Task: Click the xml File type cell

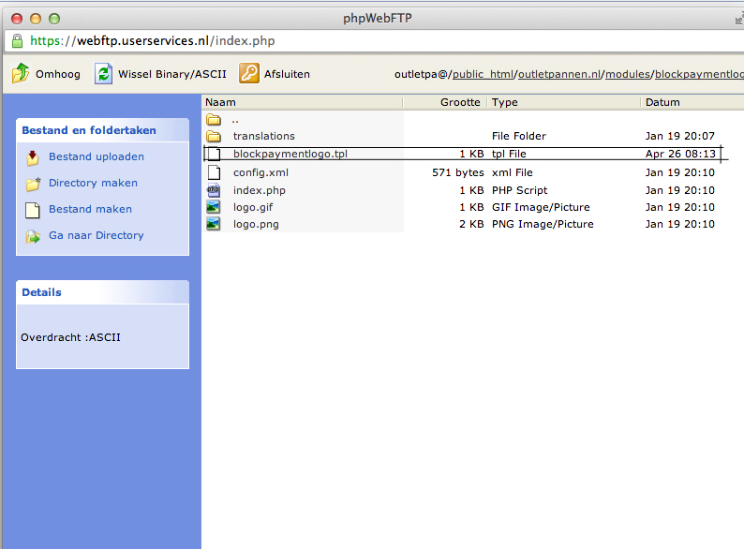Action: pos(512,172)
